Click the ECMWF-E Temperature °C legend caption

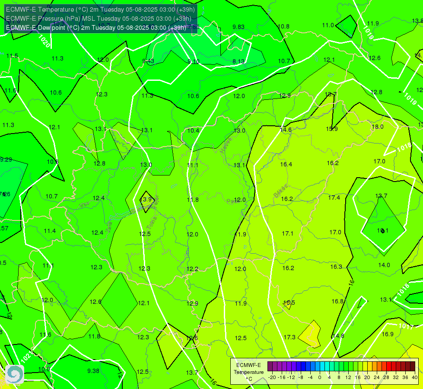tap(249, 372)
